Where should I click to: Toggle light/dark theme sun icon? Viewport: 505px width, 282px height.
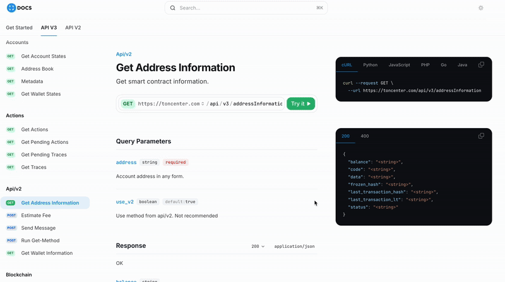[481, 8]
